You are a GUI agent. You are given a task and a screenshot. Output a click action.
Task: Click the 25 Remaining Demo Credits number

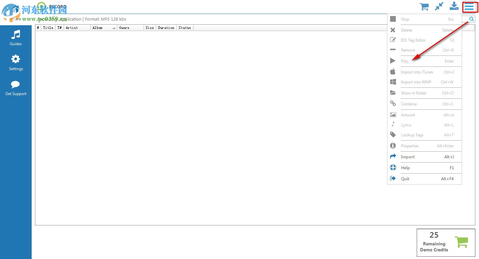(x=434, y=235)
